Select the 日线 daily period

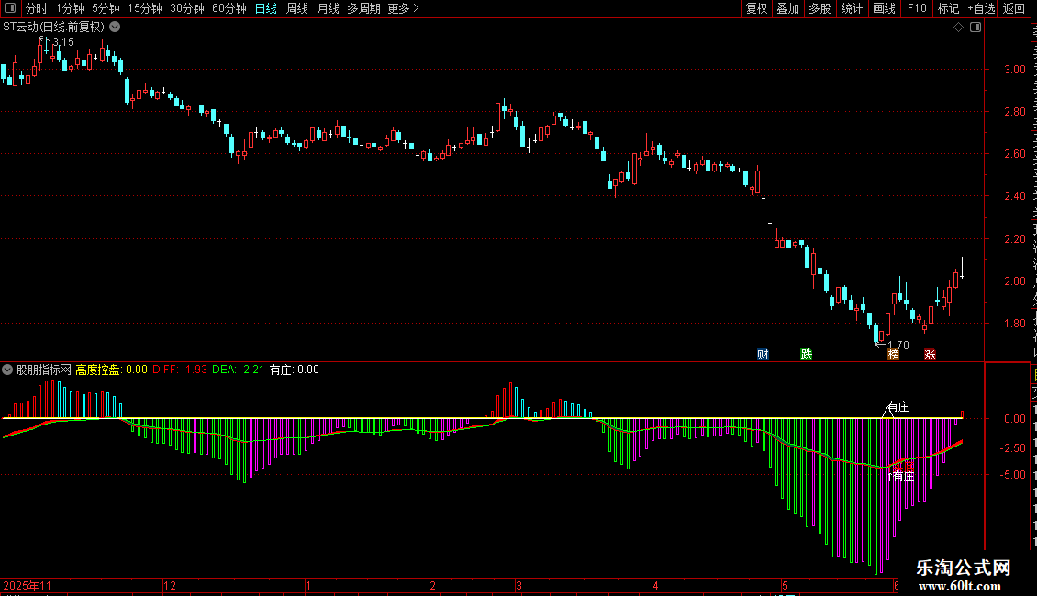[266, 8]
